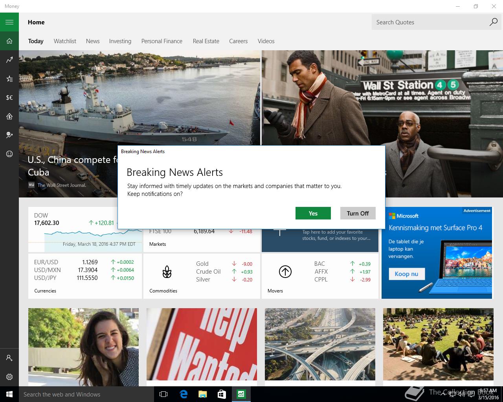This screenshot has width=503, height=402.
Task: Open the people on lawn article thumbnail
Action: point(438,344)
